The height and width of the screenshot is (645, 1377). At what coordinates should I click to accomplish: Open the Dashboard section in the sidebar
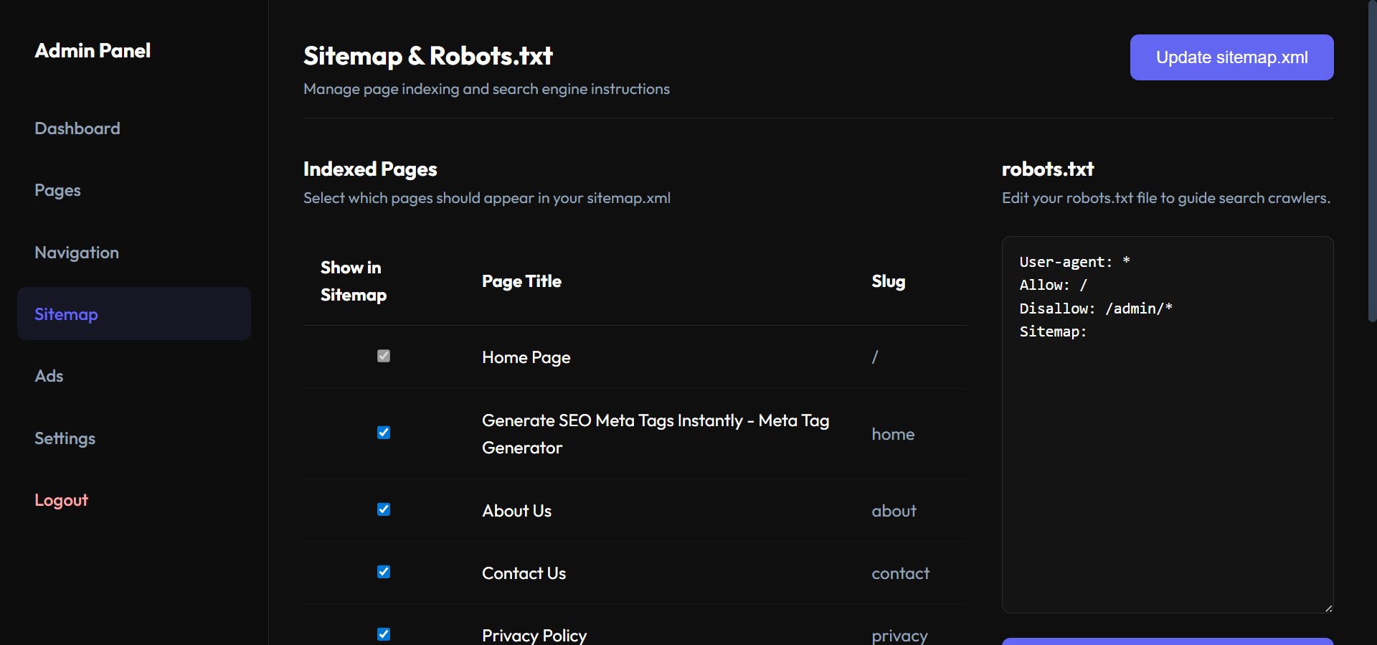tap(77, 128)
